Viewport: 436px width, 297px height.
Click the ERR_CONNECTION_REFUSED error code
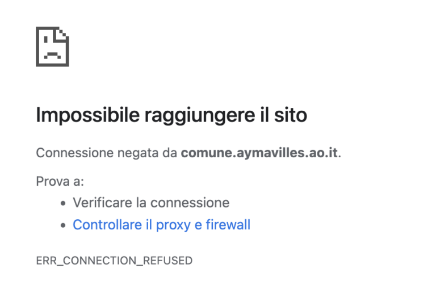(x=114, y=261)
